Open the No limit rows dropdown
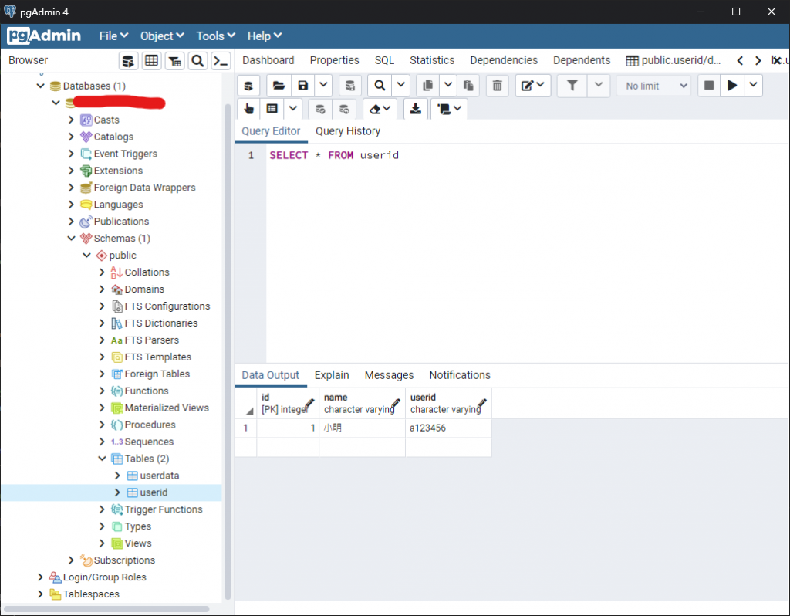 coord(656,86)
